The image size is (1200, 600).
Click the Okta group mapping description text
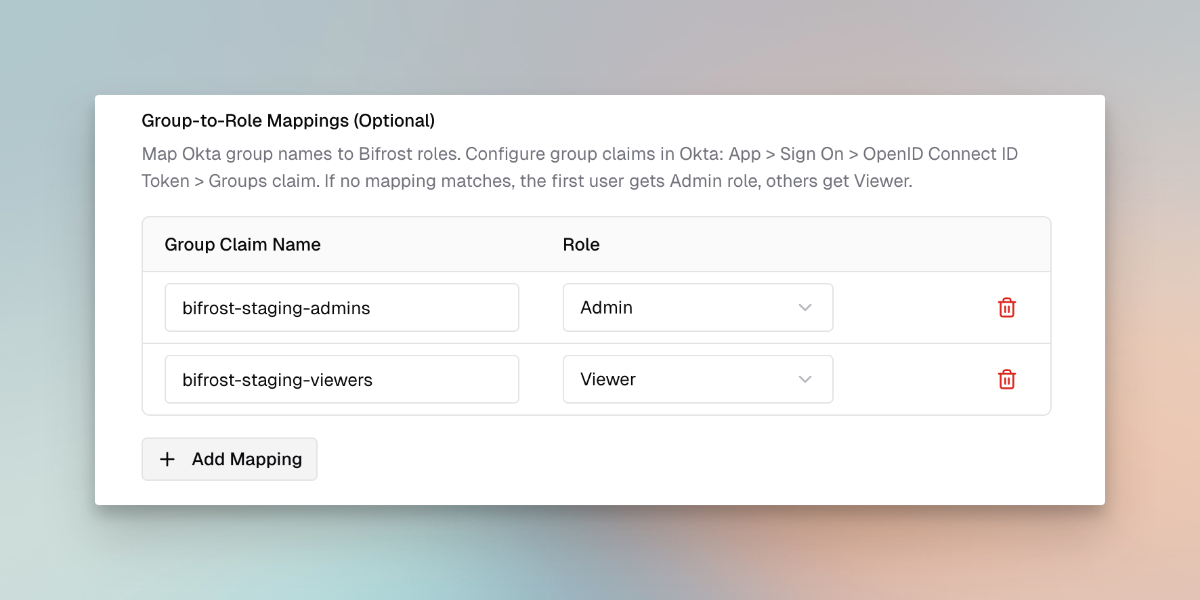pyautogui.click(x=579, y=167)
